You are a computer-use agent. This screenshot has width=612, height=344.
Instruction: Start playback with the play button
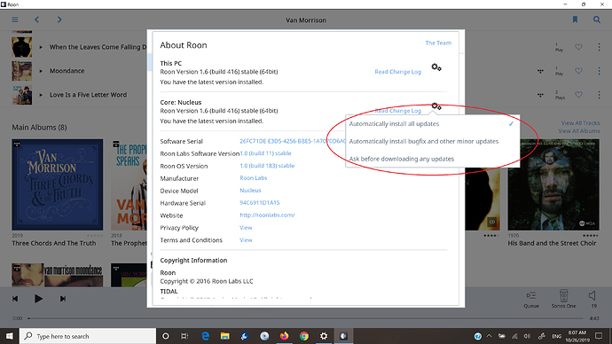(38, 299)
